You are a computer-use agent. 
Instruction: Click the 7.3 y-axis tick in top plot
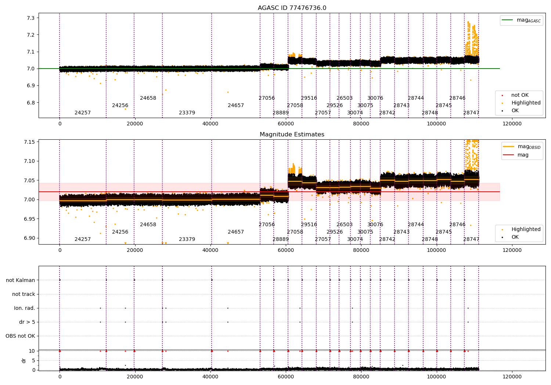click(31, 18)
